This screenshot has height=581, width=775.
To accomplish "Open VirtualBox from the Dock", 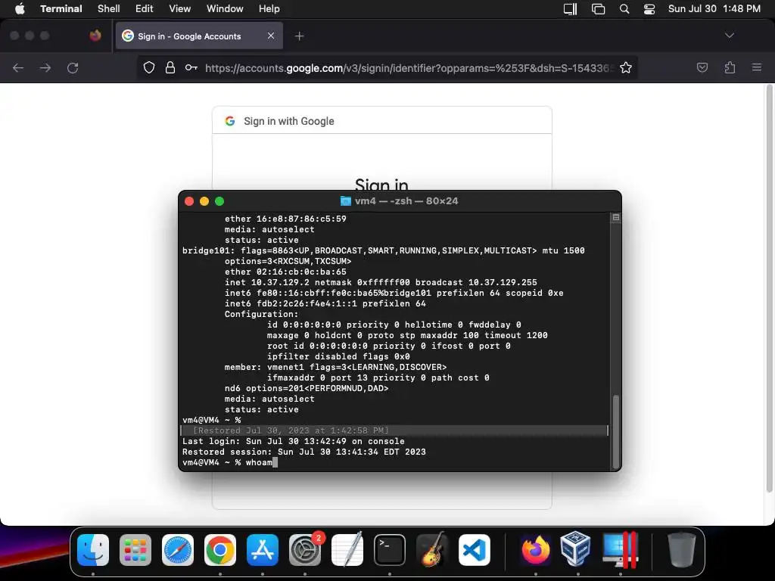I will pyautogui.click(x=576, y=550).
